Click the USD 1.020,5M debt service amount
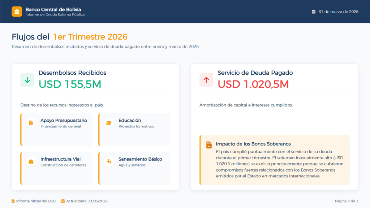This screenshot has width=370, height=208. pos(253,84)
